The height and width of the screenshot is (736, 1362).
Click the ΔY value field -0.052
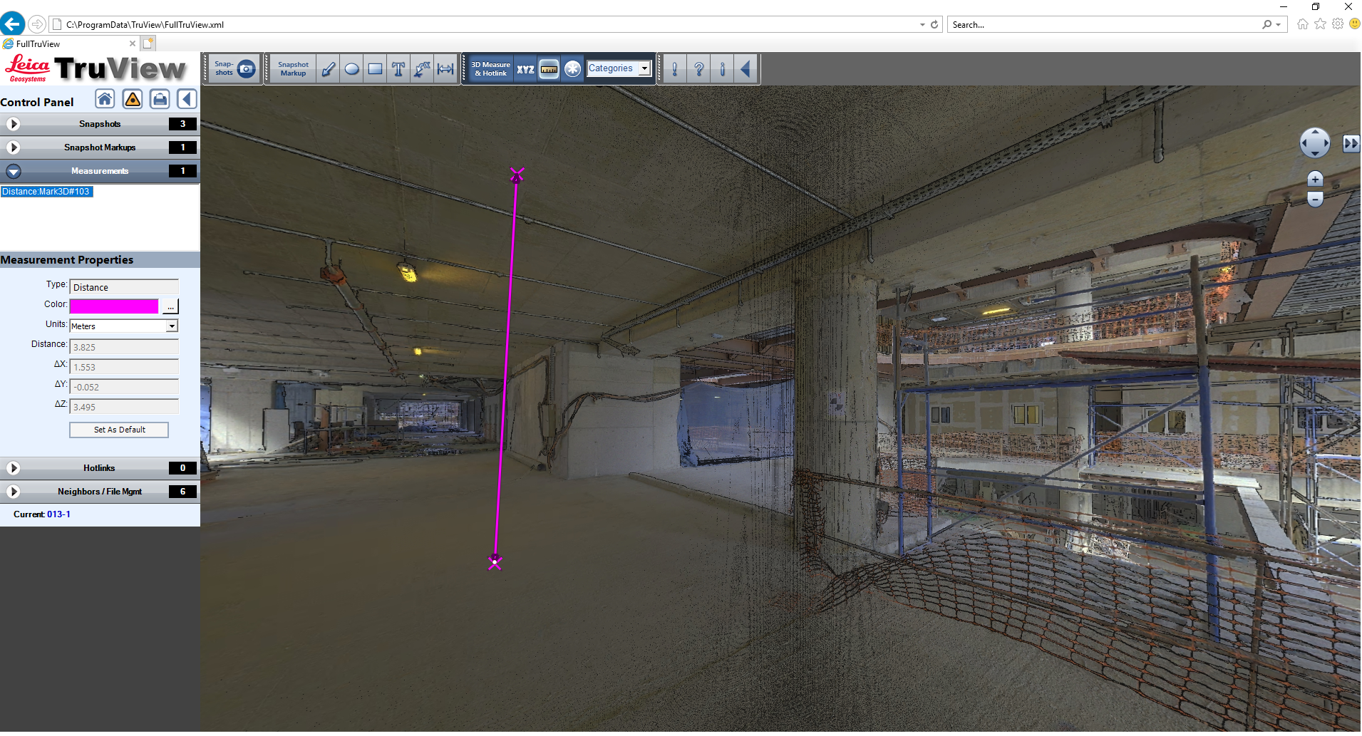tap(124, 387)
